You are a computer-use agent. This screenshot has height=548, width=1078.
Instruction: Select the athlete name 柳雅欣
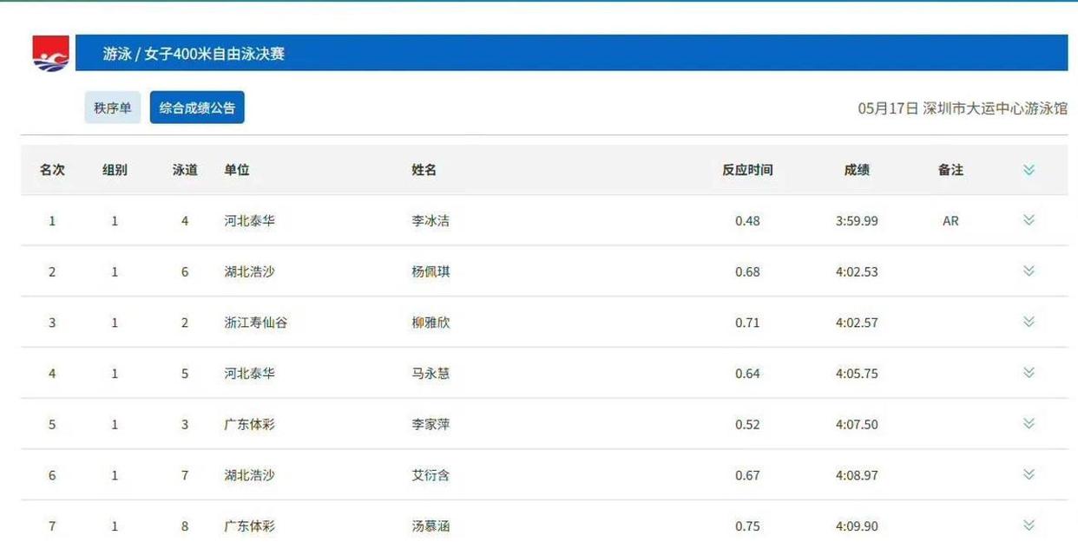(x=431, y=323)
